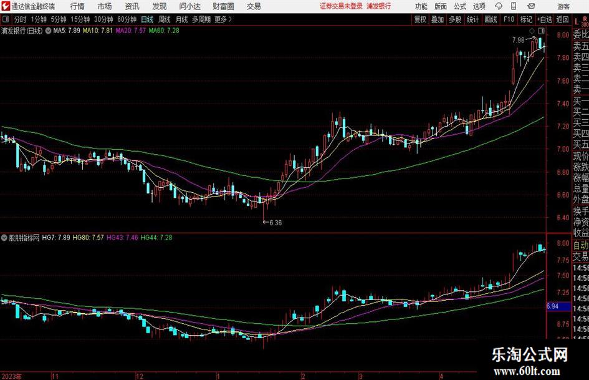The width and height of the screenshot is (589, 380).
Task: Click the L icon at the right panel top
Action: pyautogui.click(x=577, y=22)
